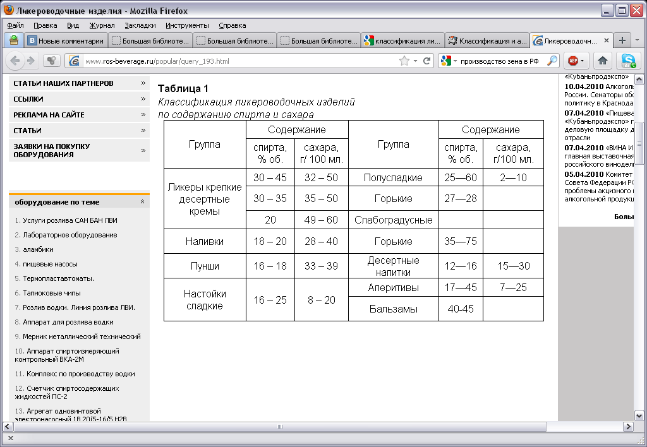Click the toolbar button next to Forward arrow
The height and width of the screenshot is (447, 647).
click(52, 61)
